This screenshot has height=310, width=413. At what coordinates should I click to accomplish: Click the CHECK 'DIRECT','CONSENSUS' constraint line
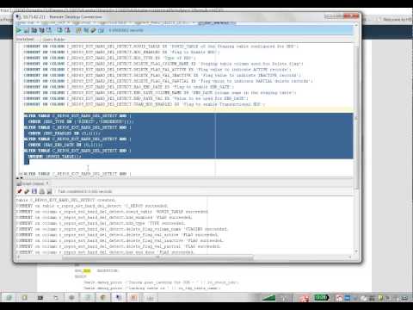click(x=81, y=121)
